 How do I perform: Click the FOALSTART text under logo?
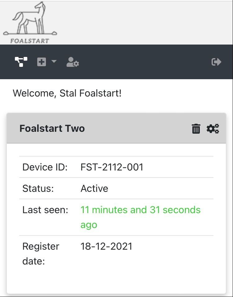(x=29, y=41)
